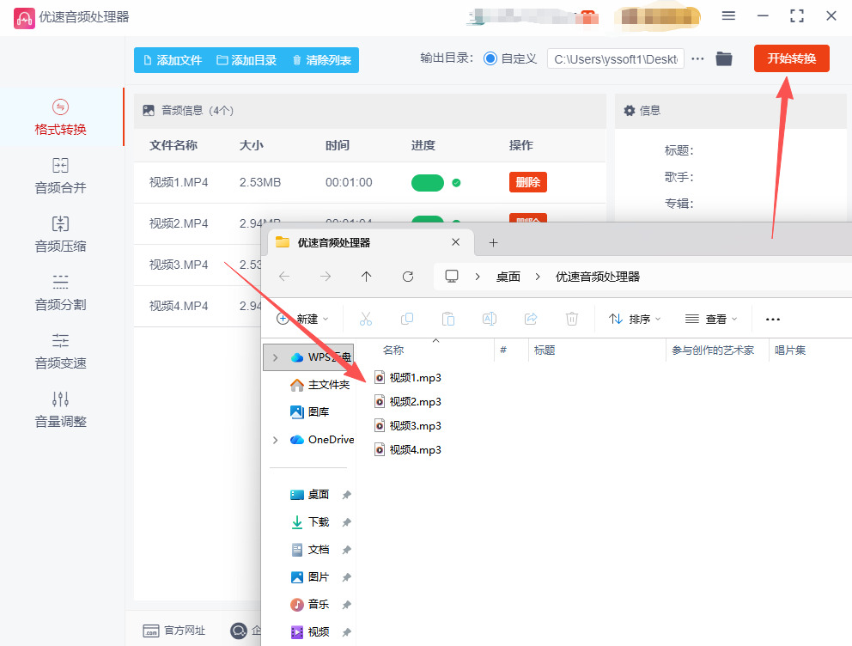Go up one folder level in Explorer
The width and height of the screenshot is (852, 646).
[366, 277]
